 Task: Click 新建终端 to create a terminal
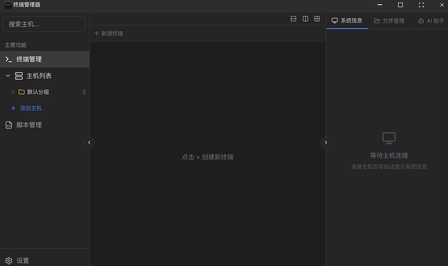point(108,33)
